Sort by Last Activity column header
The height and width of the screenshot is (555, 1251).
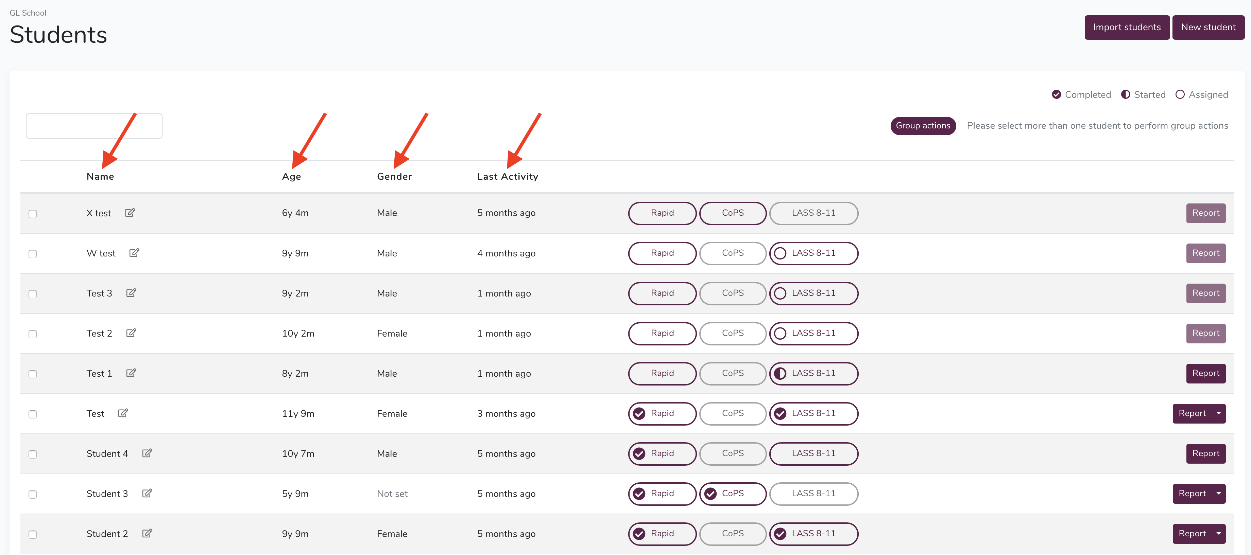pos(508,177)
